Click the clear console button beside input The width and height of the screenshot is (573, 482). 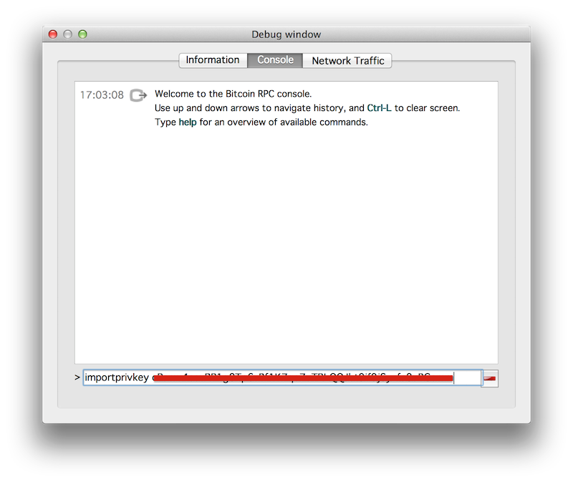[490, 378]
